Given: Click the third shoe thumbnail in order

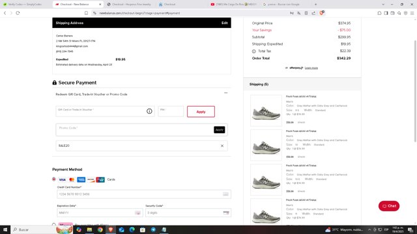Looking at the screenshot, I should click(266, 179).
